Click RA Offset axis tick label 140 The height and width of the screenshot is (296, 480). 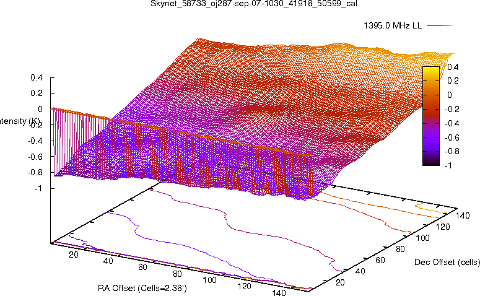click(279, 293)
